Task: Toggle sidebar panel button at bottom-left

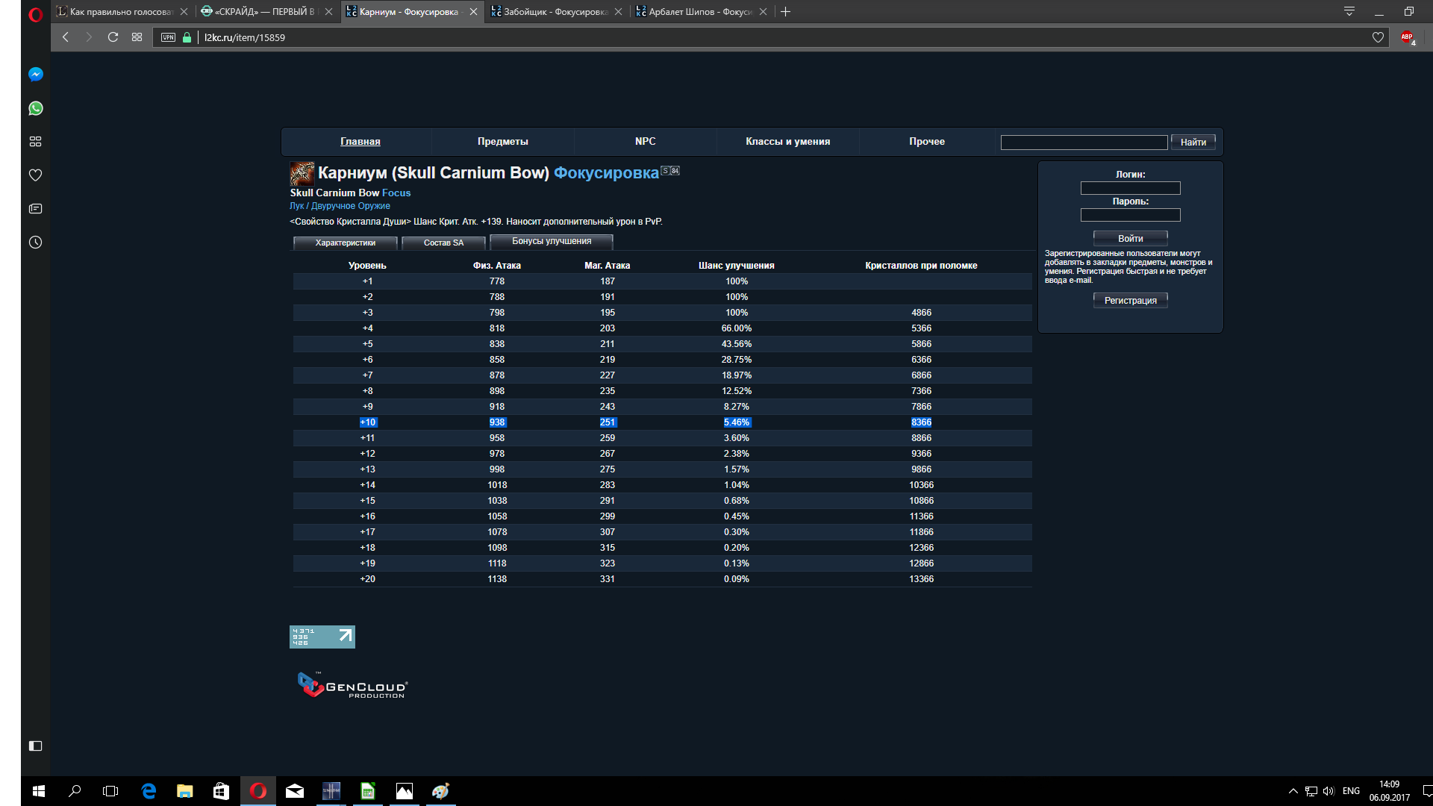Action: (35, 746)
